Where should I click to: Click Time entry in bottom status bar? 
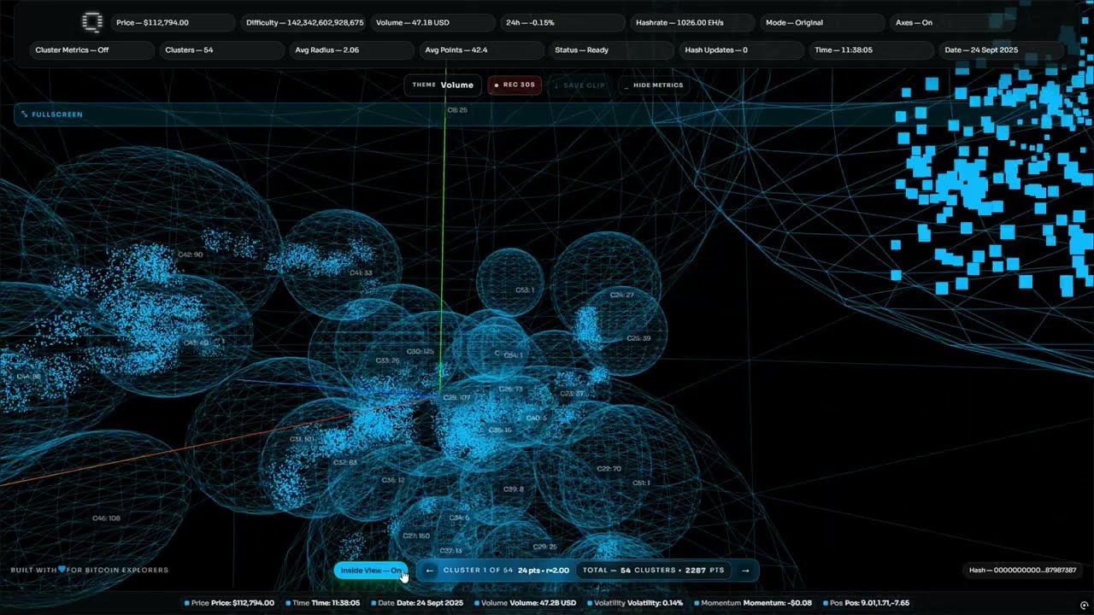(x=323, y=603)
